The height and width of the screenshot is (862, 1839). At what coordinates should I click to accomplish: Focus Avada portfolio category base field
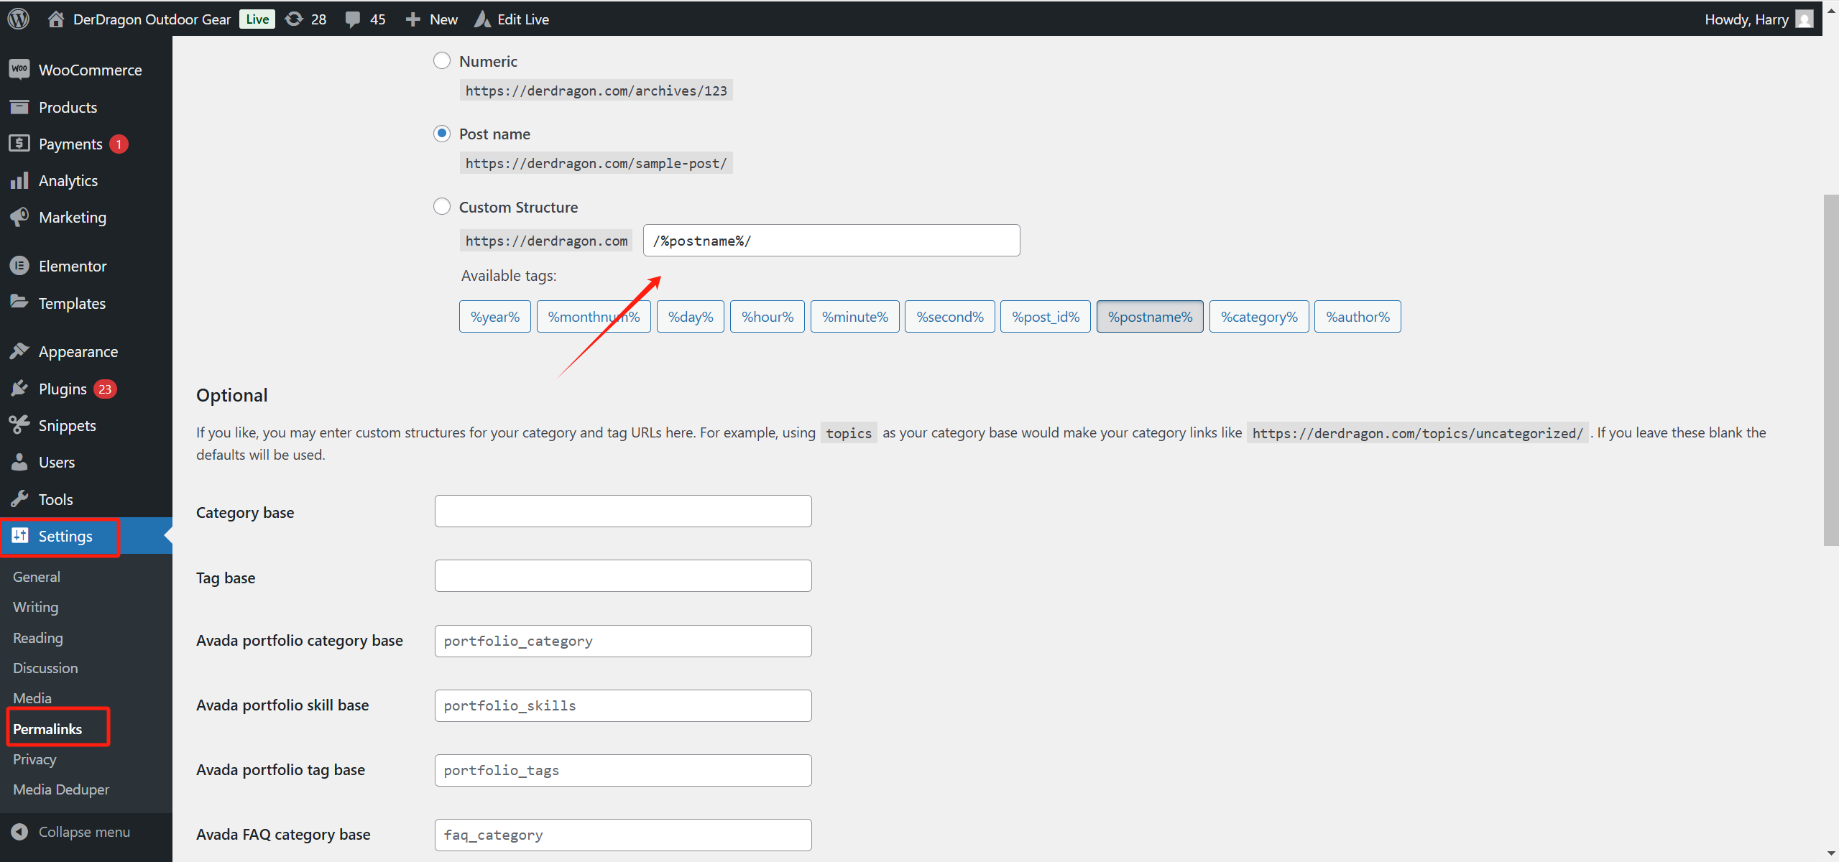point(623,641)
